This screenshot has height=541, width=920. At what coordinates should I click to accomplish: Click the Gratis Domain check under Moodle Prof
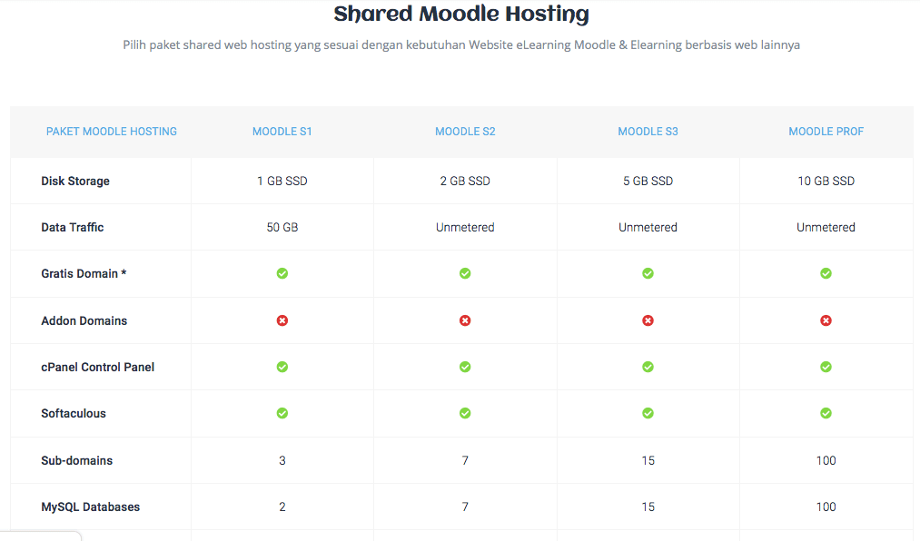pos(826,273)
